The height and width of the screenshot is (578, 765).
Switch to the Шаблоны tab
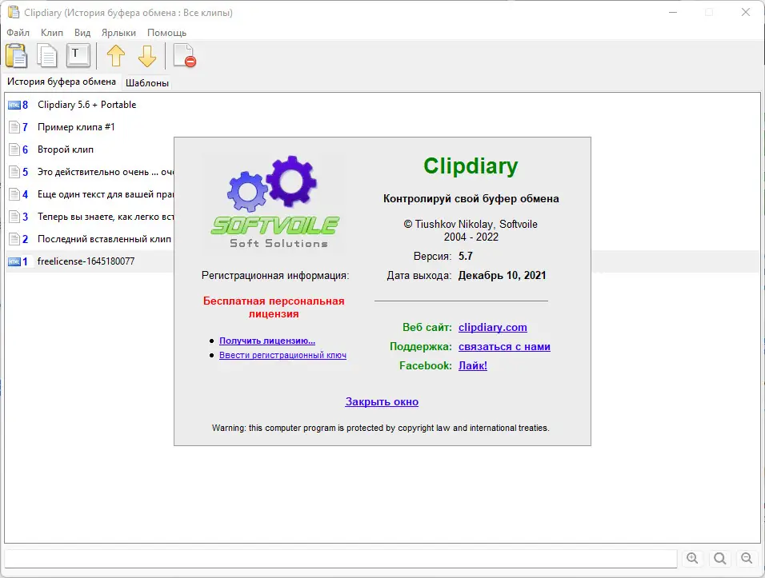[147, 83]
